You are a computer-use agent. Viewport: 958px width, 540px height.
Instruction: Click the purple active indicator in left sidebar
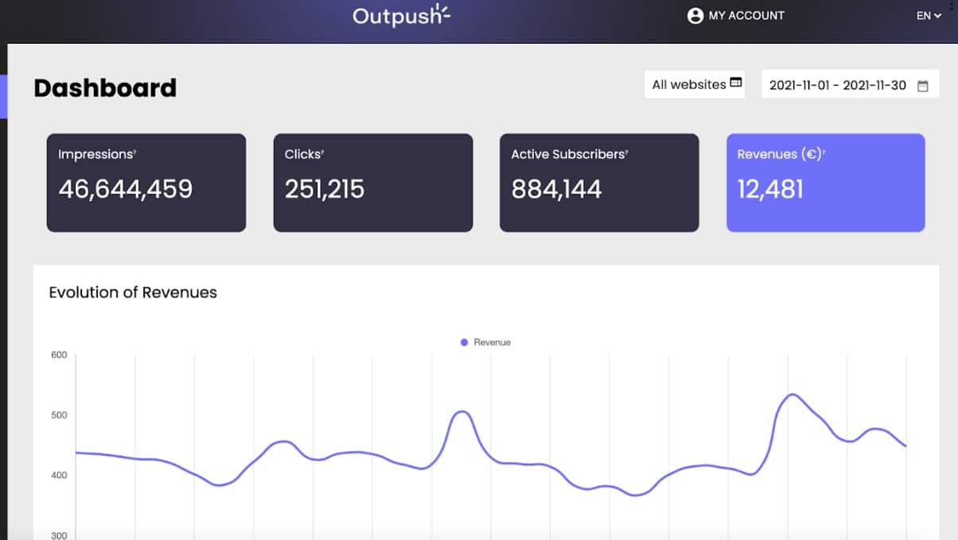3,97
